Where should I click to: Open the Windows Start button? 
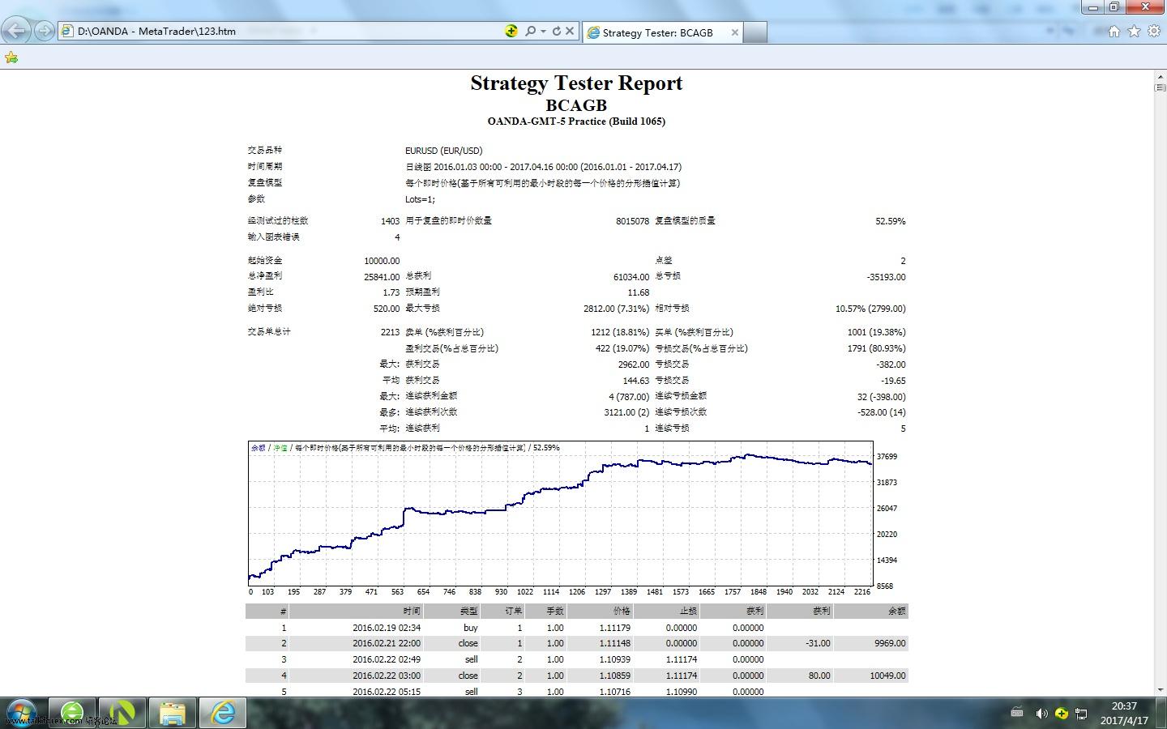(x=20, y=713)
